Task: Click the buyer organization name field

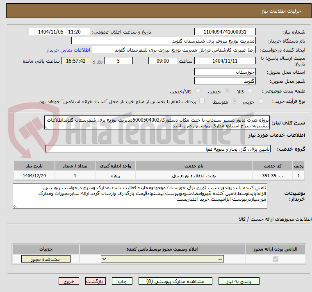Action: tap(163, 41)
